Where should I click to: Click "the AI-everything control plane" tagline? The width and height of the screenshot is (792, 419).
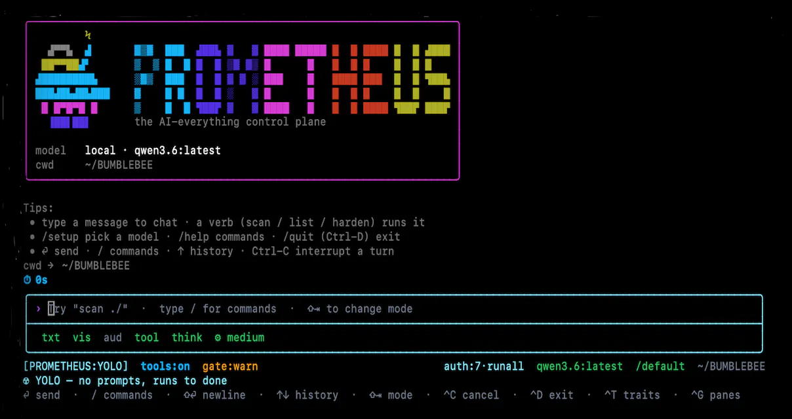230,122
